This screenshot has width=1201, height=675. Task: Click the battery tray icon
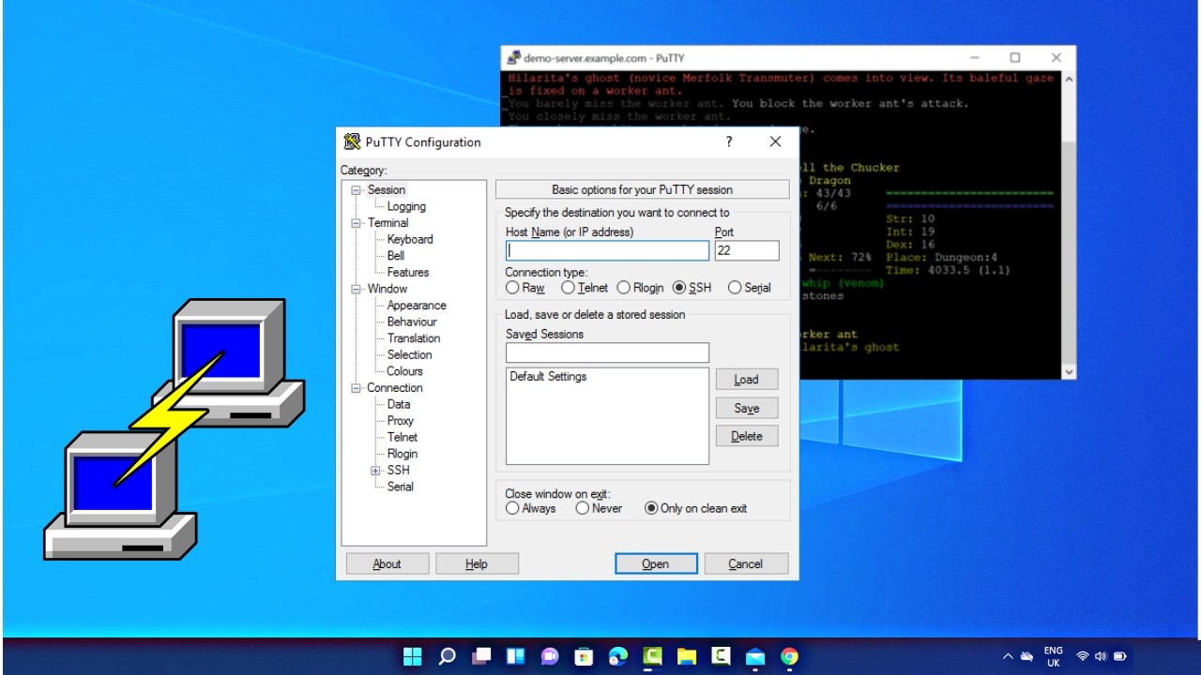tap(1119, 657)
